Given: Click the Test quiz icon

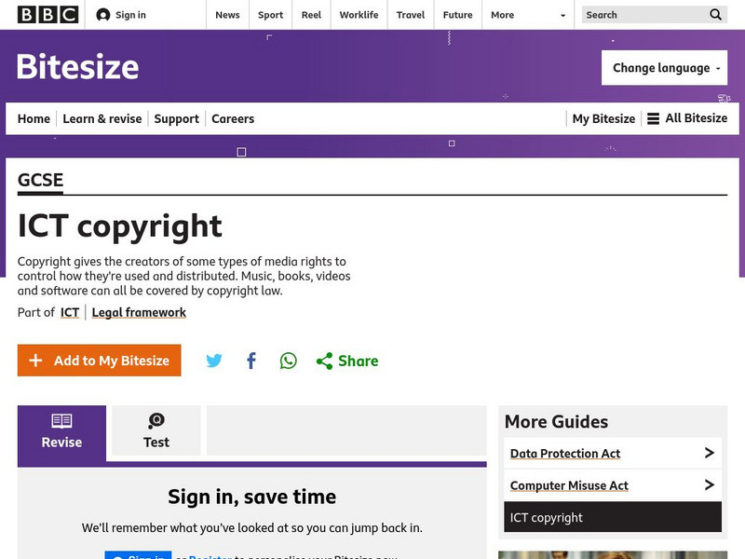Looking at the screenshot, I should (x=156, y=420).
